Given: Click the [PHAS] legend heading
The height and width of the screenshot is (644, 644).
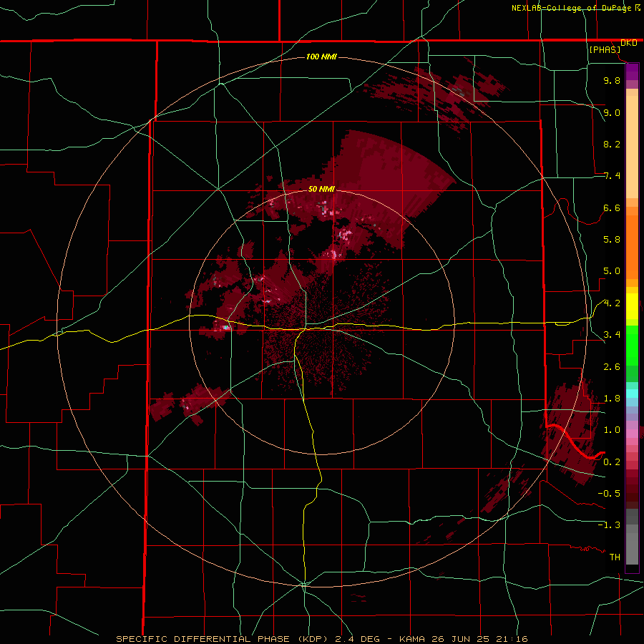Looking at the screenshot, I should [605, 50].
